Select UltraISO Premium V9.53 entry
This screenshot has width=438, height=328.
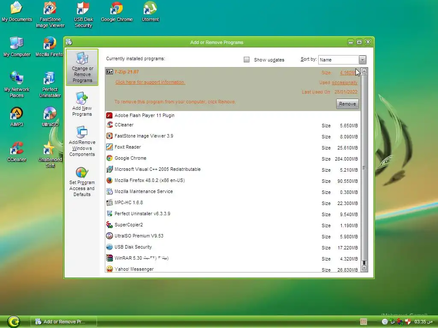[233, 236]
